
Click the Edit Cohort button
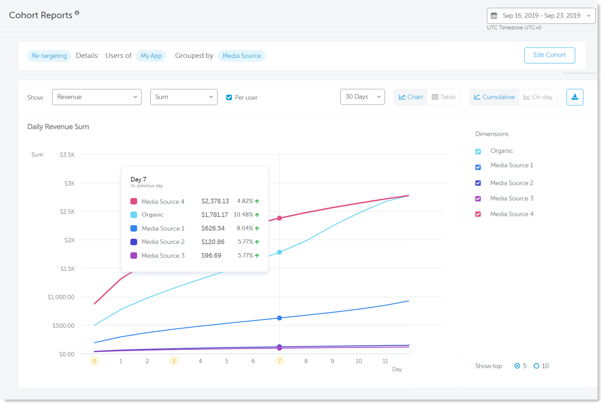pyautogui.click(x=550, y=55)
